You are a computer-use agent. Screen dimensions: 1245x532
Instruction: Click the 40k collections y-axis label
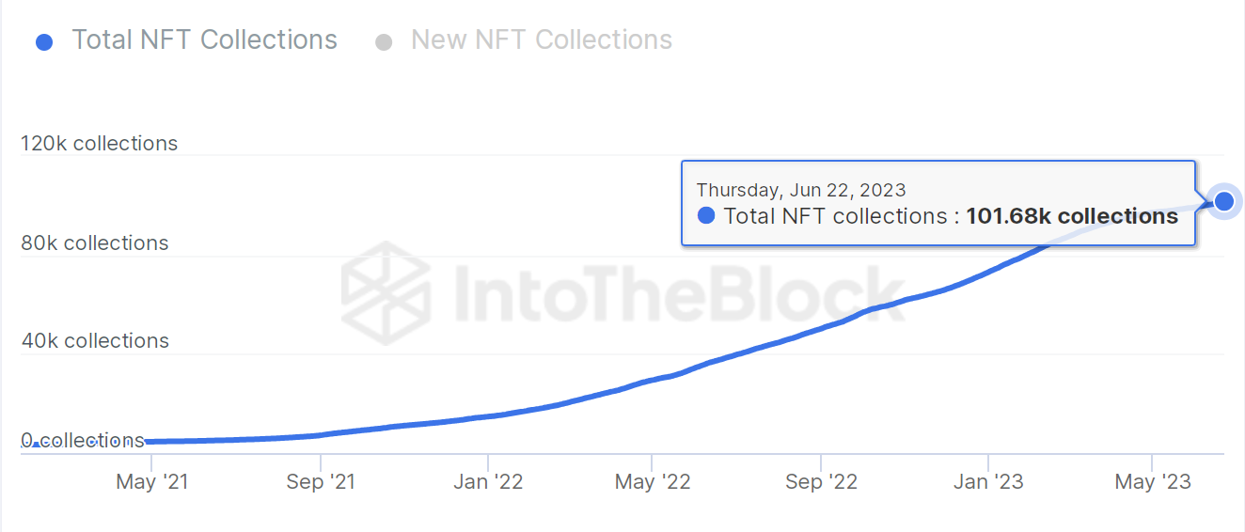click(95, 341)
